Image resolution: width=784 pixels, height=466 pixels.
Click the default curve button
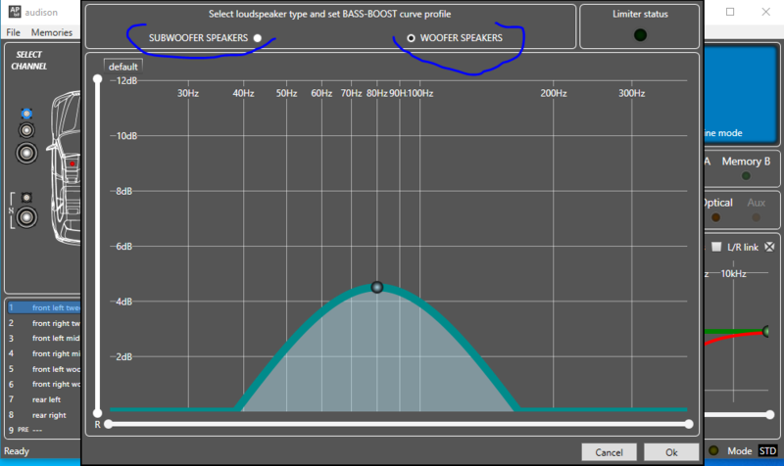click(123, 67)
